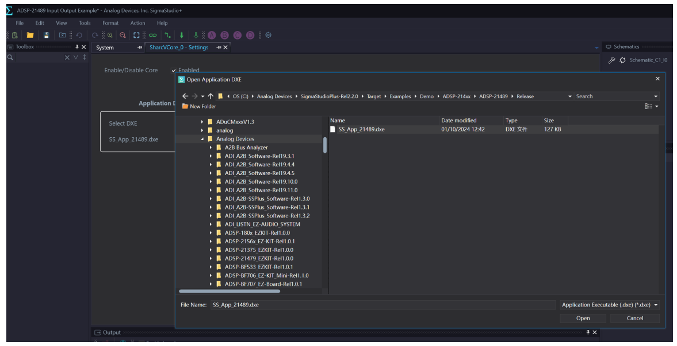The height and width of the screenshot is (346, 677).
Task: Click the dialog view layout icon
Action: tap(648, 106)
